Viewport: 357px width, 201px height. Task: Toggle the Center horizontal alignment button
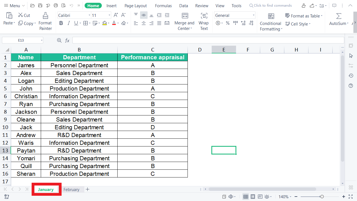click(144, 23)
